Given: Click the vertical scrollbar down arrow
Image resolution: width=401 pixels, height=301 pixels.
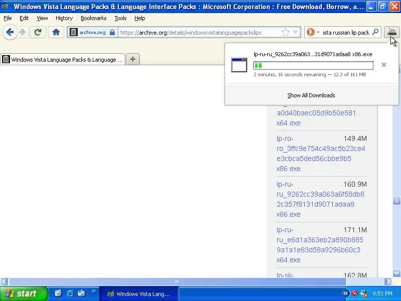Looking at the screenshot, I should pyautogui.click(x=396, y=273).
